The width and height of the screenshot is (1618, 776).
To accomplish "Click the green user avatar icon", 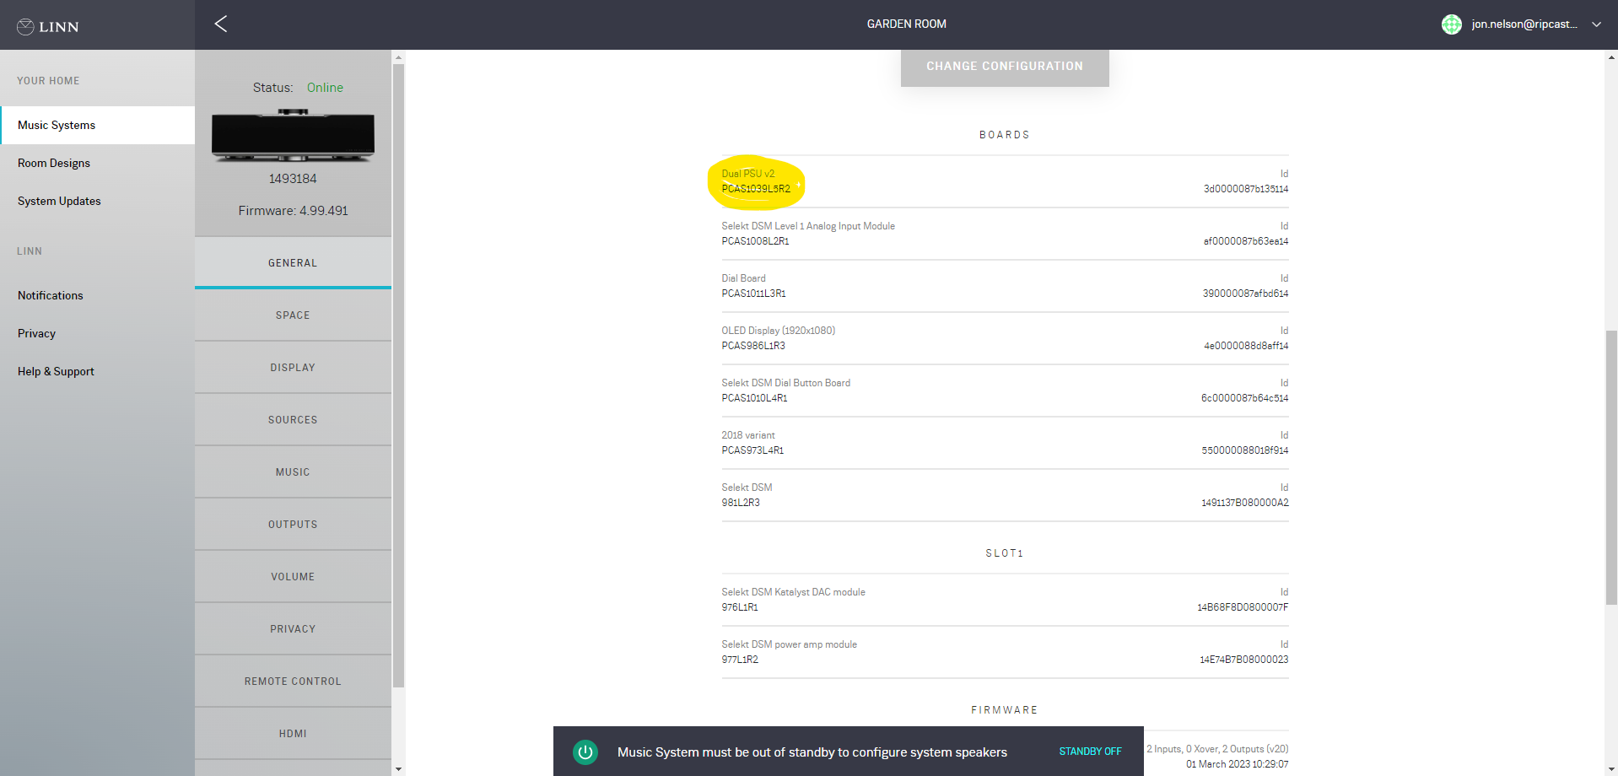I will [x=1451, y=24].
